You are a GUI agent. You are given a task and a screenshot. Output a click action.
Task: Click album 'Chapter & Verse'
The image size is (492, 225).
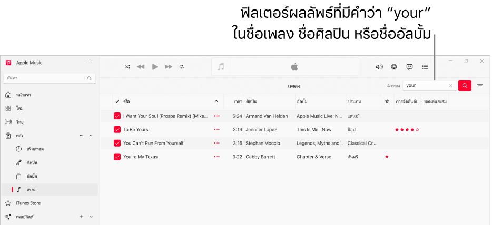click(314, 157)
